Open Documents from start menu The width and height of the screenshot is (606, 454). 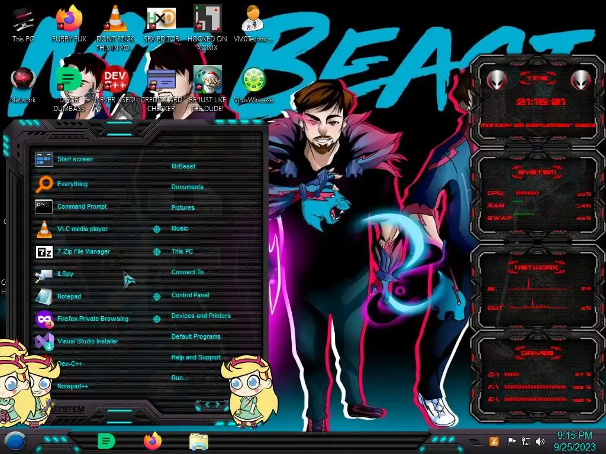click(x=187, y=187)
